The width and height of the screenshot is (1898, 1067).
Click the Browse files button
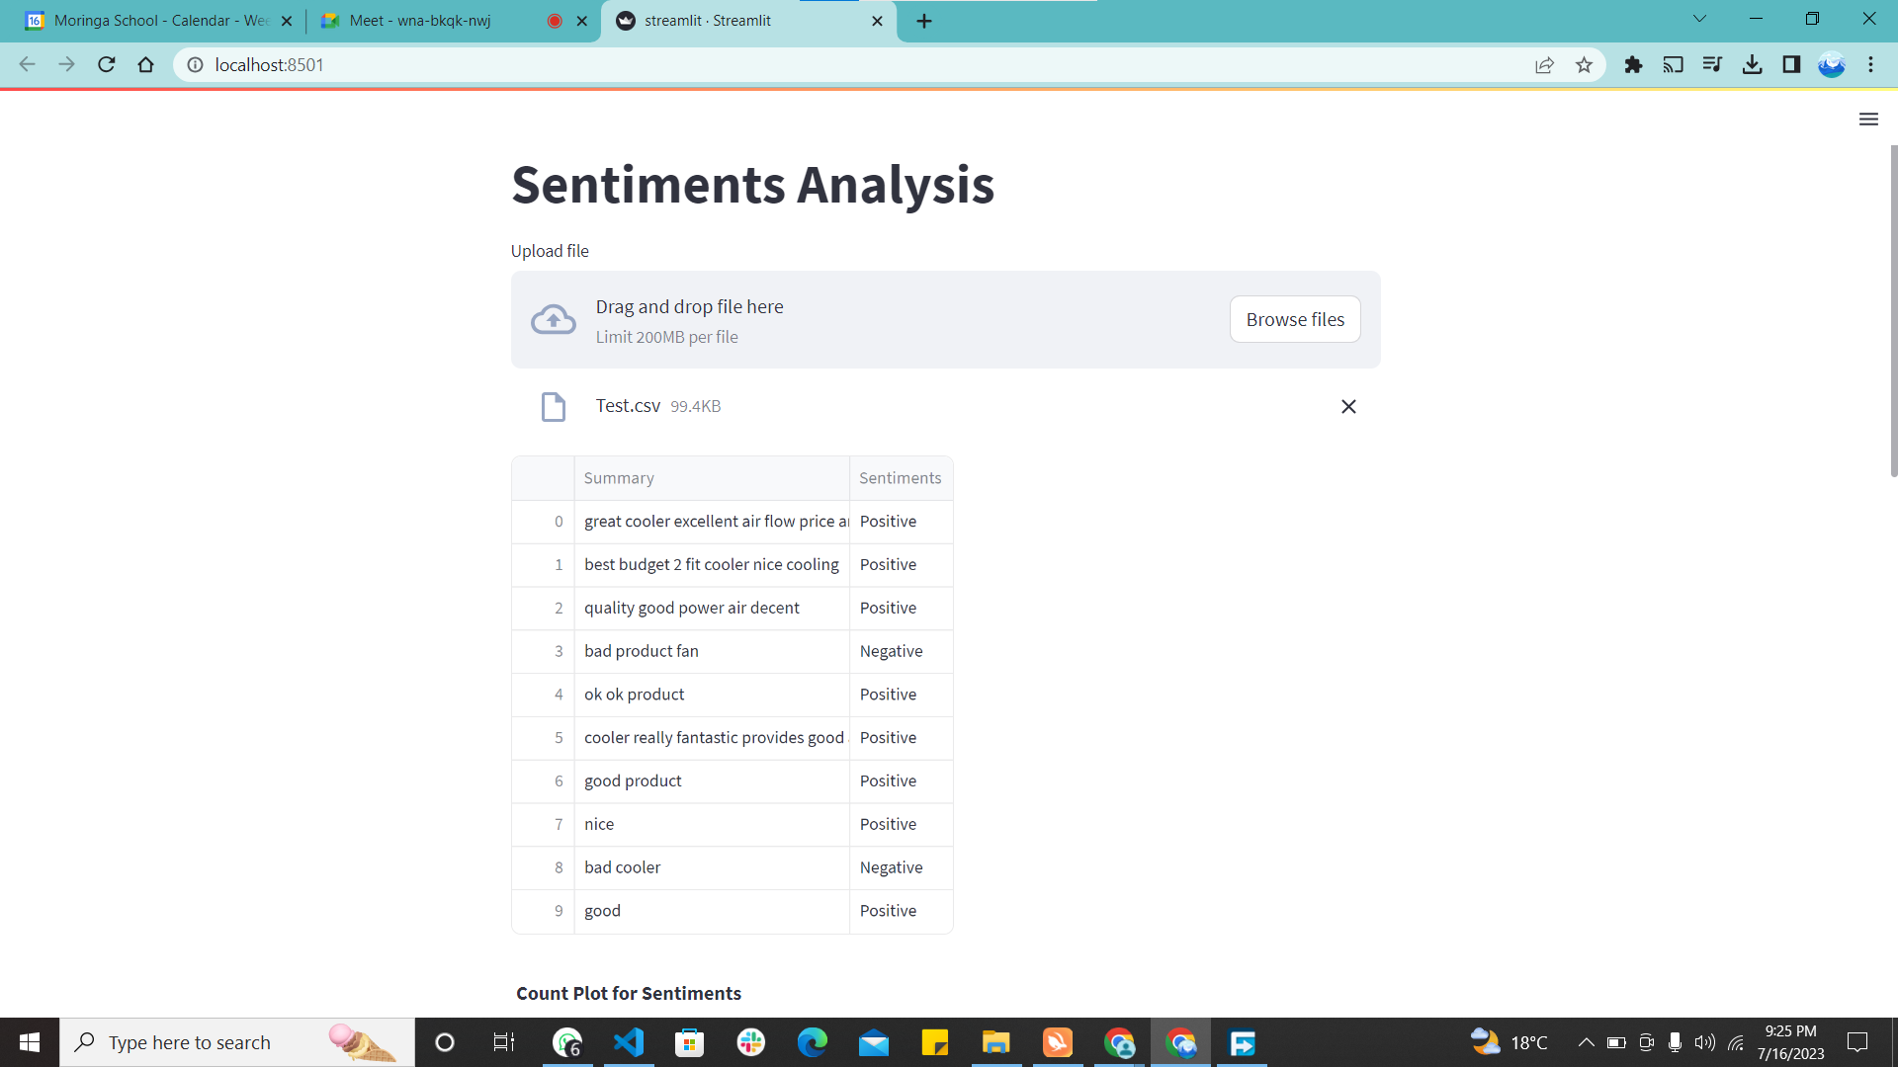[x=1294, y=320]
